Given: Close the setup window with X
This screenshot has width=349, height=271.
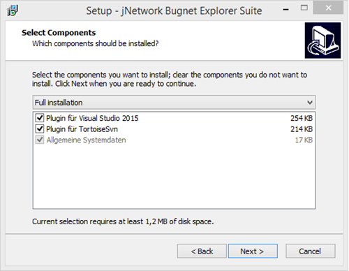Looking at the screenshot, I should tap(328, 8).
